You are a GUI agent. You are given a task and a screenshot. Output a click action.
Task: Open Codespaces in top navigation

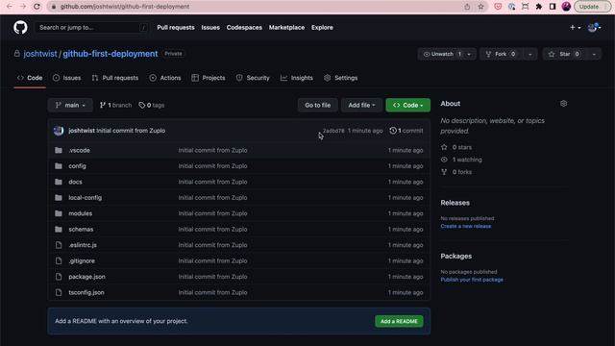click(x=244, y=28)
